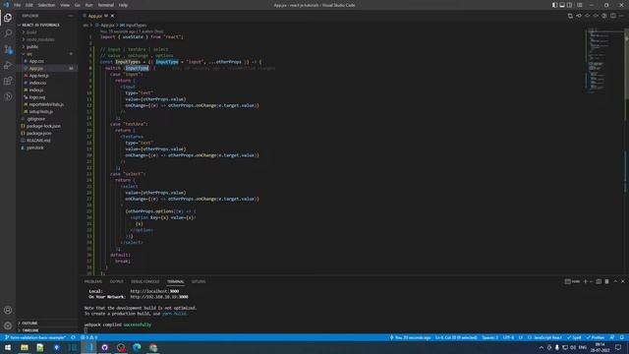629x354 pixels.
Task: Open App.css in the file tree
Action: click(x=36, y=61)
